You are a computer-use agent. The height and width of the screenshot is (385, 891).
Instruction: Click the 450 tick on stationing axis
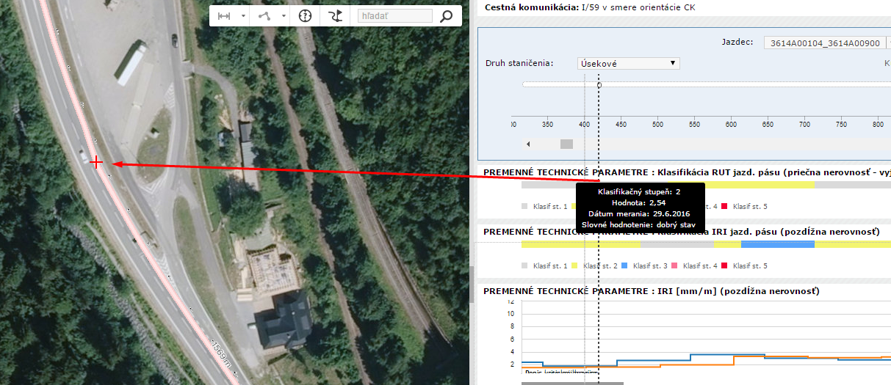point(621,125)
